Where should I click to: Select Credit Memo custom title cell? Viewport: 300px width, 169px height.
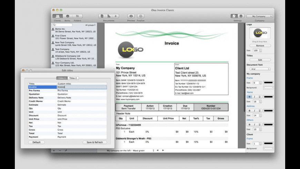82,101
